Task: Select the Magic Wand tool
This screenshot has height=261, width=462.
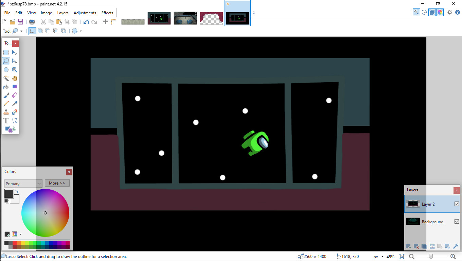Action: [x=5, y=78]
